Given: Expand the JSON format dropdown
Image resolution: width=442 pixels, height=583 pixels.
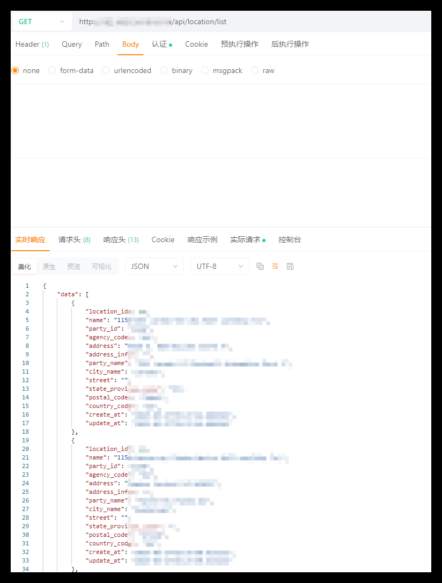Looking at the screenshot, I should coord(154,266).
